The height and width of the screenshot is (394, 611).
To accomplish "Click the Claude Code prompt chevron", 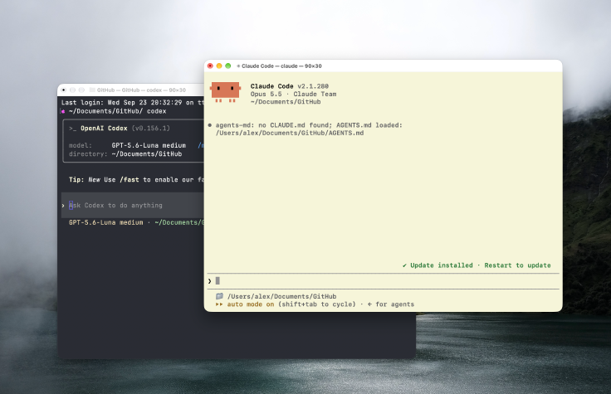I will pos(210,280).
